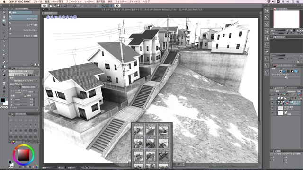Select the Move hand tool
Viewport: 303px width, 170px height.
[x=4, y=17]
